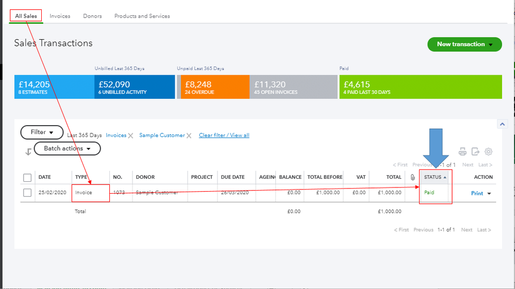Open action dropdown arrow next to Print
The width and height of the screenshot is (515, 289).
tap(489, 194)
